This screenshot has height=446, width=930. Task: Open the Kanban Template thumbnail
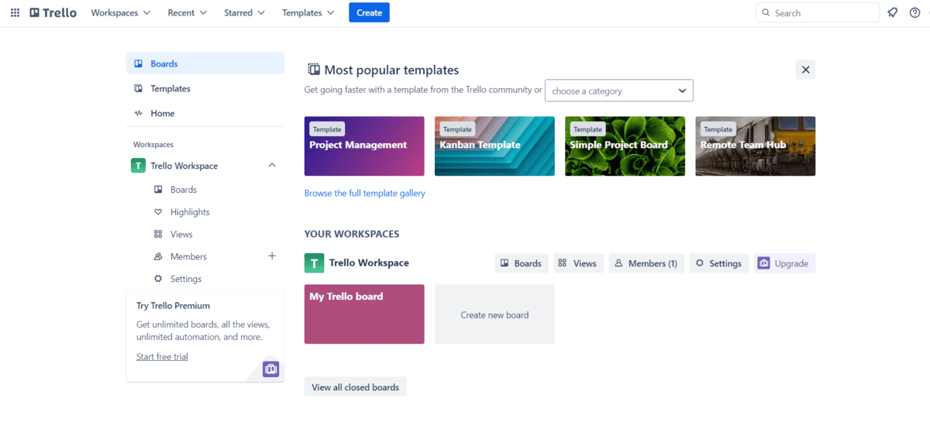[x=494, y=146]
